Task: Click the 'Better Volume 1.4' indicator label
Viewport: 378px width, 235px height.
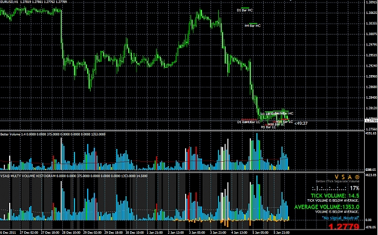Action: tap(12, 134)
